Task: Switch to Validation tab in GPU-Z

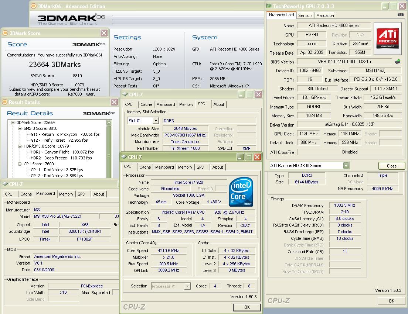Action: (x=325, y=15)
